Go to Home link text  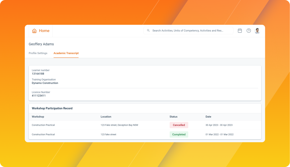point(44,31)
